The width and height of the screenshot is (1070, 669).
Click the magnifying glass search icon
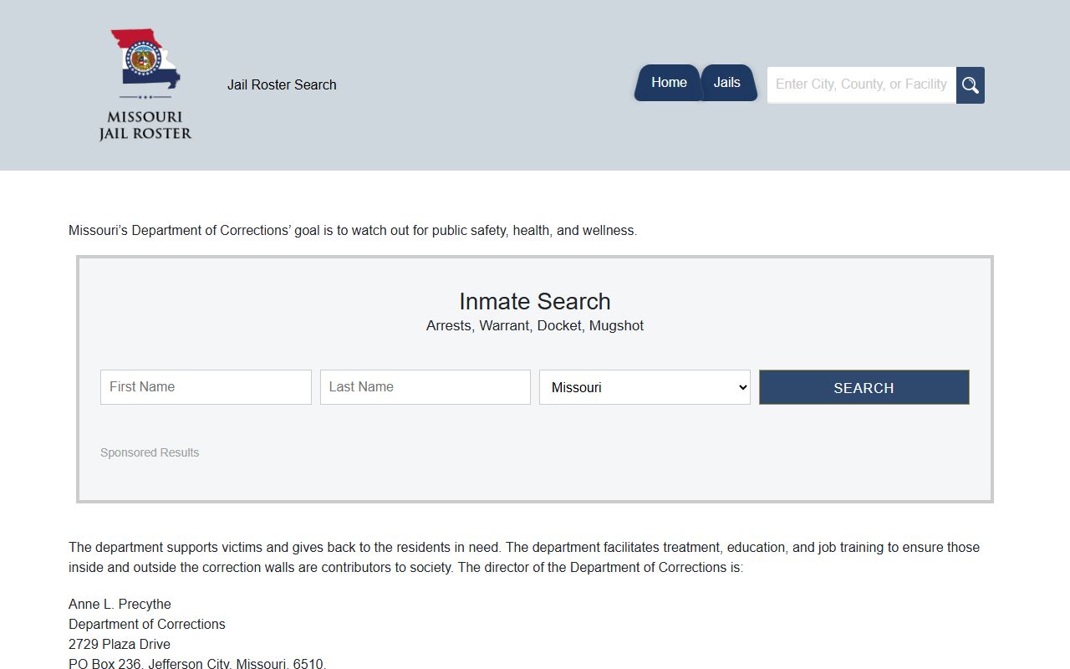tap(970, 85)
